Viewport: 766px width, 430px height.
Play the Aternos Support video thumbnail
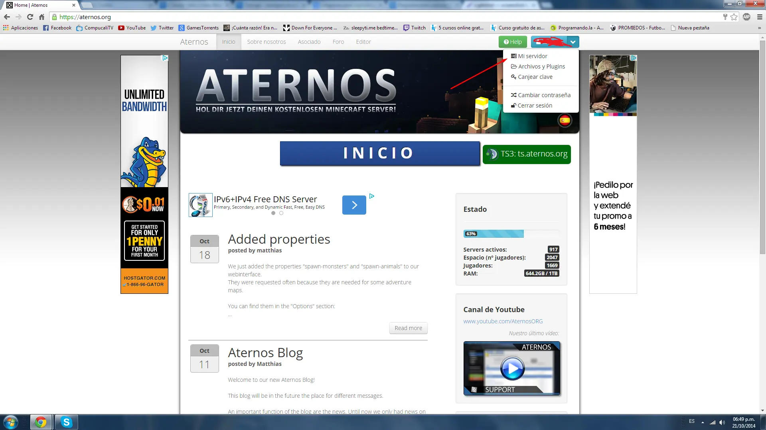pyautogui.click(x=512, y=368)
